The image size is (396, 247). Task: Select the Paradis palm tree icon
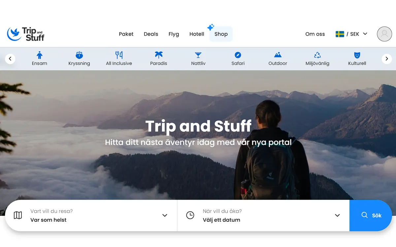[x=159, y=55]
